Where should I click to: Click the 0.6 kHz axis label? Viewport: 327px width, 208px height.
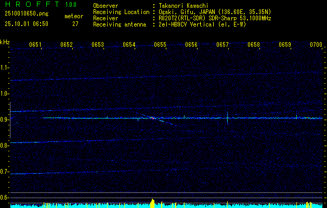point(4,198)
